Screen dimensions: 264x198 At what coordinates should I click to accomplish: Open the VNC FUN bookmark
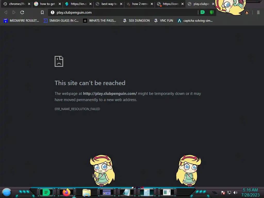coord(164,21)
